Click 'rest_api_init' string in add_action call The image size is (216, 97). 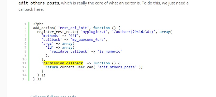(74, 28)
